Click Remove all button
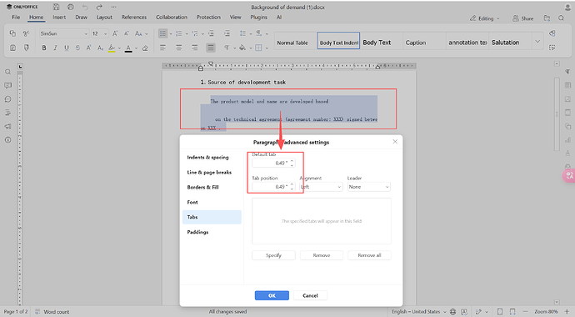 coord(369,255)
